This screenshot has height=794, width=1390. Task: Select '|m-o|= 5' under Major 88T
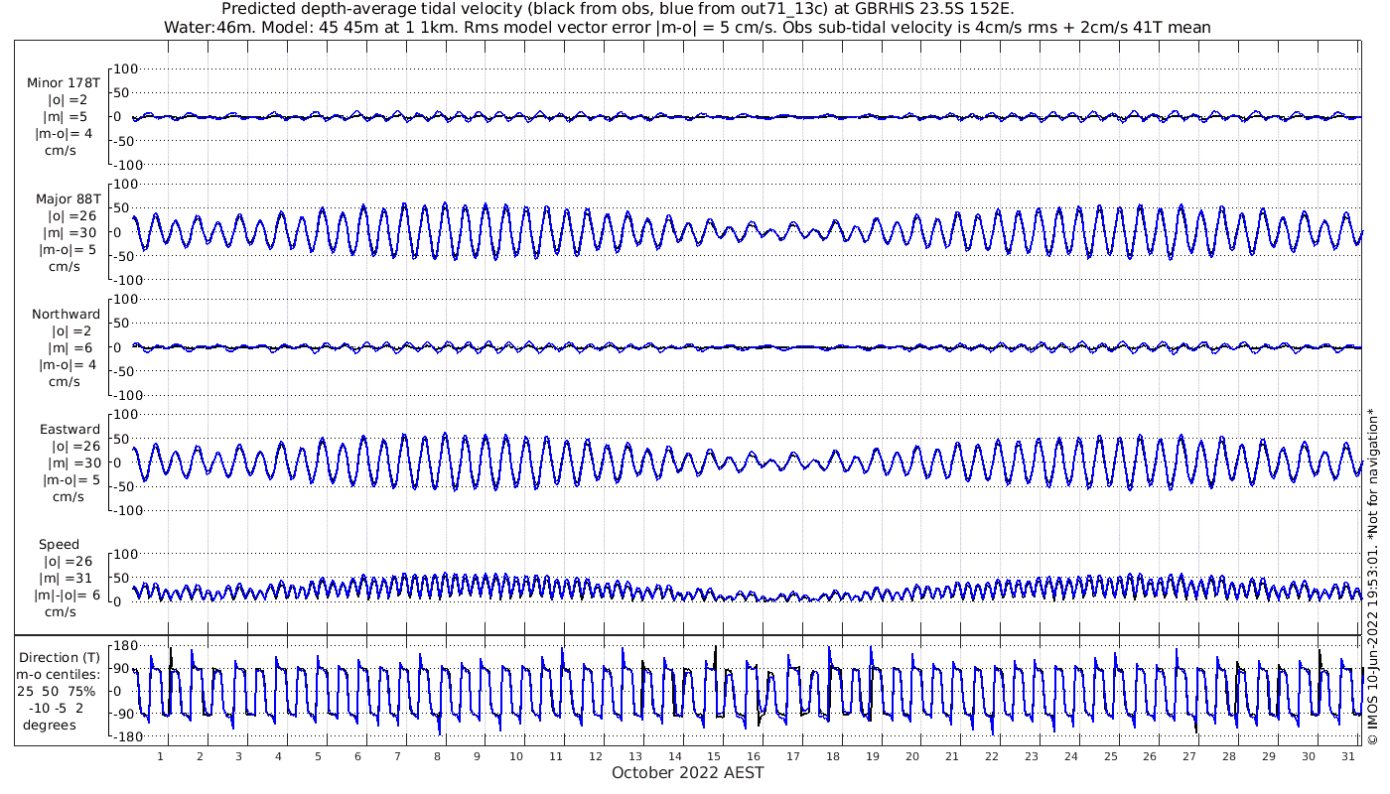coord(66,249)
